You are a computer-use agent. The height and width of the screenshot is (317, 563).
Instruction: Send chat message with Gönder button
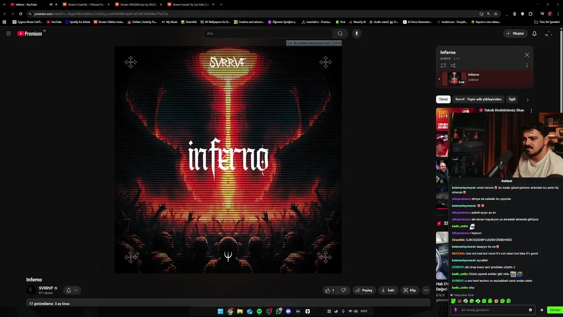point(555,310)
